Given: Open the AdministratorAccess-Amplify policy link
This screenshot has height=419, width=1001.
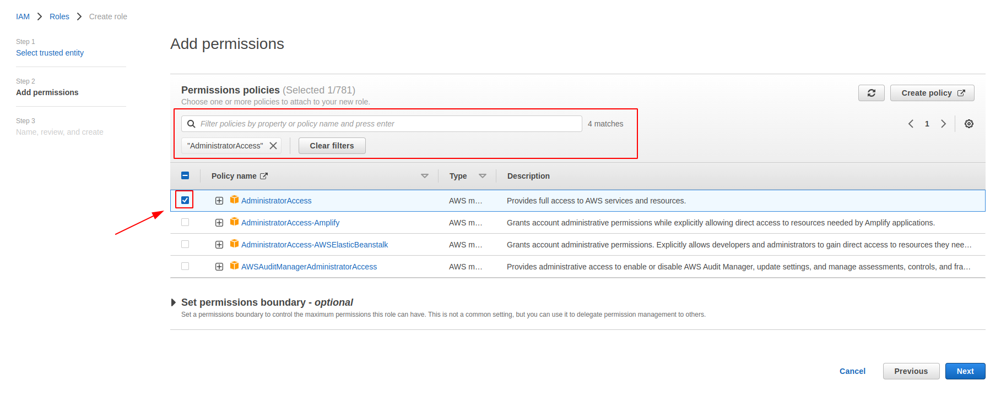Looking at the screenshot, I should [x=290, y=223].
